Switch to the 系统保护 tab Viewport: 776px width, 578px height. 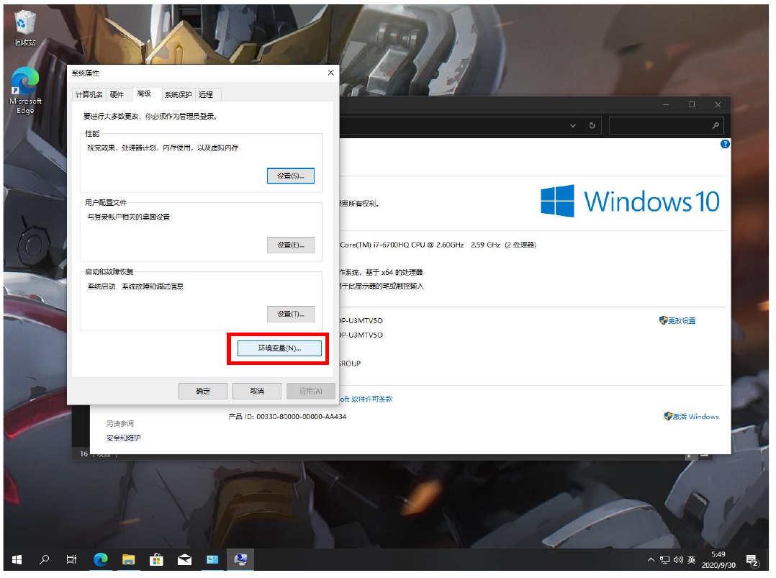178,94
